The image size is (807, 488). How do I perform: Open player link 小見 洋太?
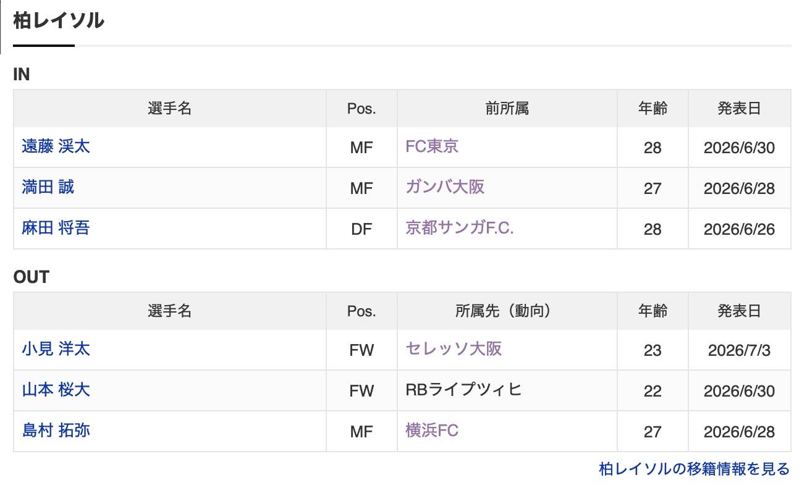click(56, 349)
